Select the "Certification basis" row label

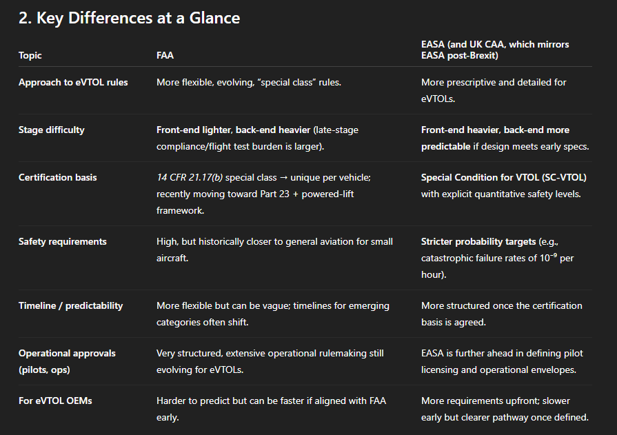click(57, 177)
